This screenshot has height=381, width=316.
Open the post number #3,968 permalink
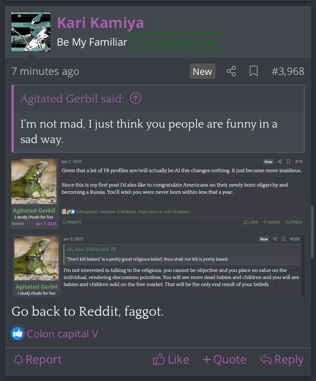(x=288, y=71)
